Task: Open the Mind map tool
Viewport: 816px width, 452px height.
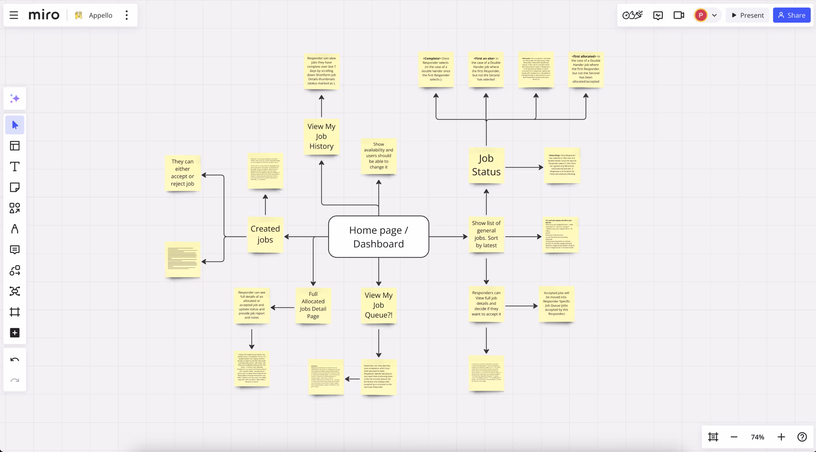Action: [x=15, y=291]
